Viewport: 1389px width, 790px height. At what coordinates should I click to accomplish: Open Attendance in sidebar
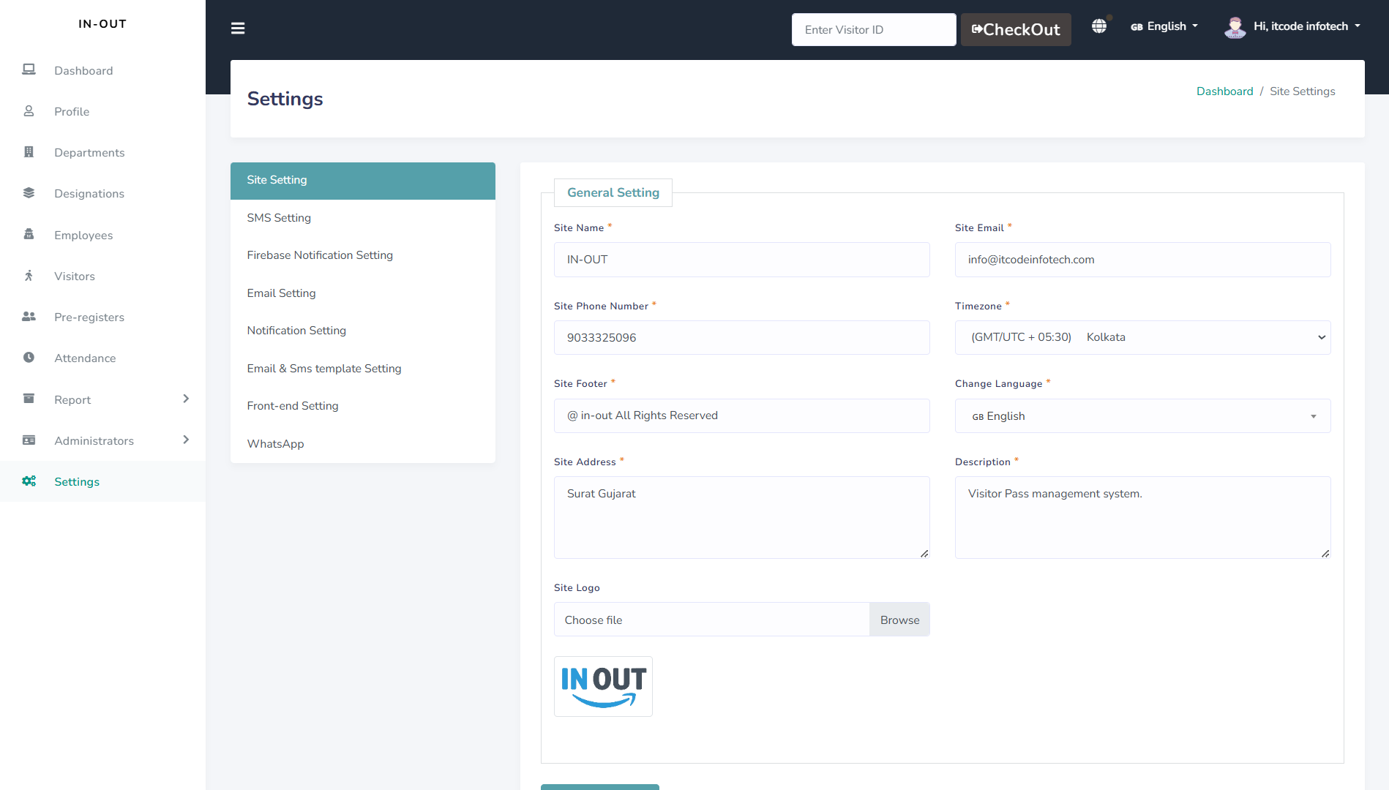click(102, 358)
